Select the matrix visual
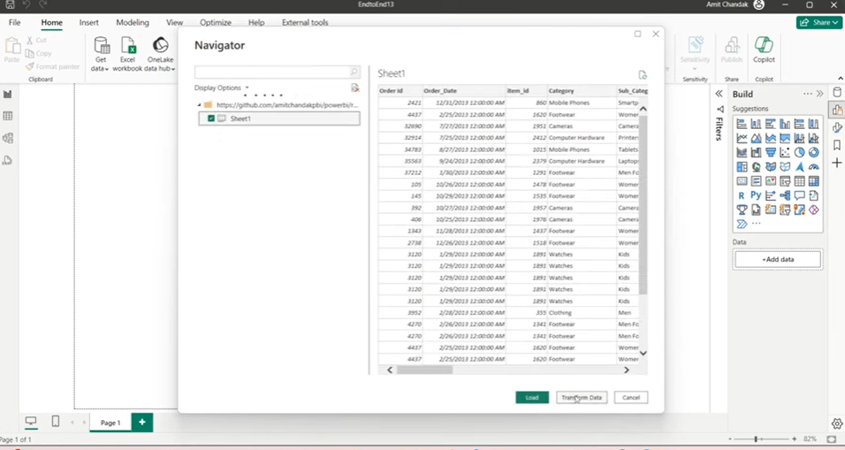Viewport: 845px width, 450px height. point(814,181)
